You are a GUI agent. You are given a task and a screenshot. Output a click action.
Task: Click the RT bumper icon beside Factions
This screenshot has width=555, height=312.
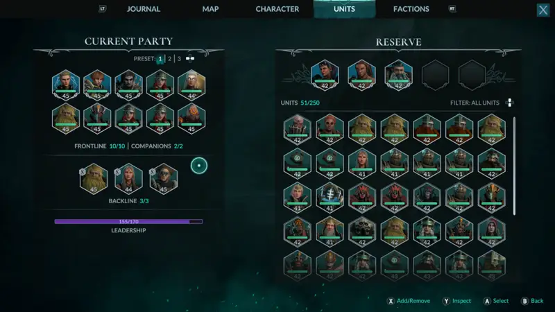point(452,9)
